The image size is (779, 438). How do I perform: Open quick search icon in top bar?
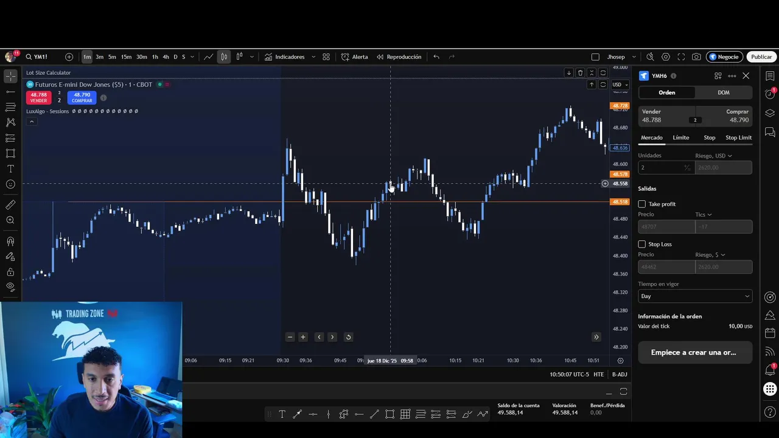pyautogui.click(x=650, y=57)
